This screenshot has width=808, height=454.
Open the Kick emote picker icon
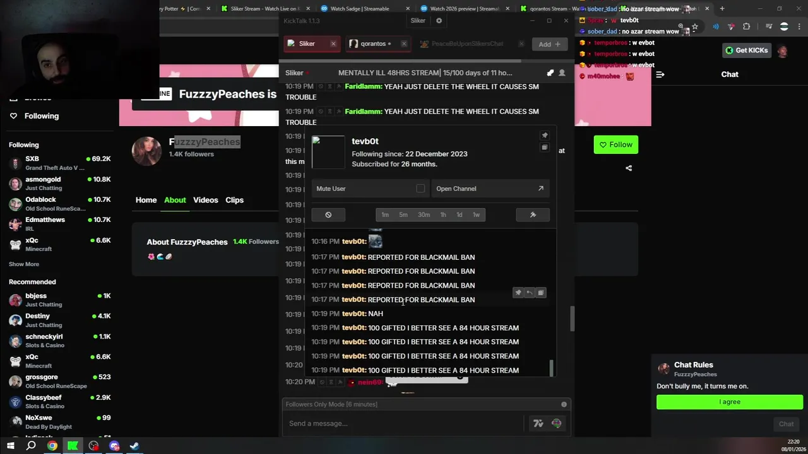tap(556, 424)
